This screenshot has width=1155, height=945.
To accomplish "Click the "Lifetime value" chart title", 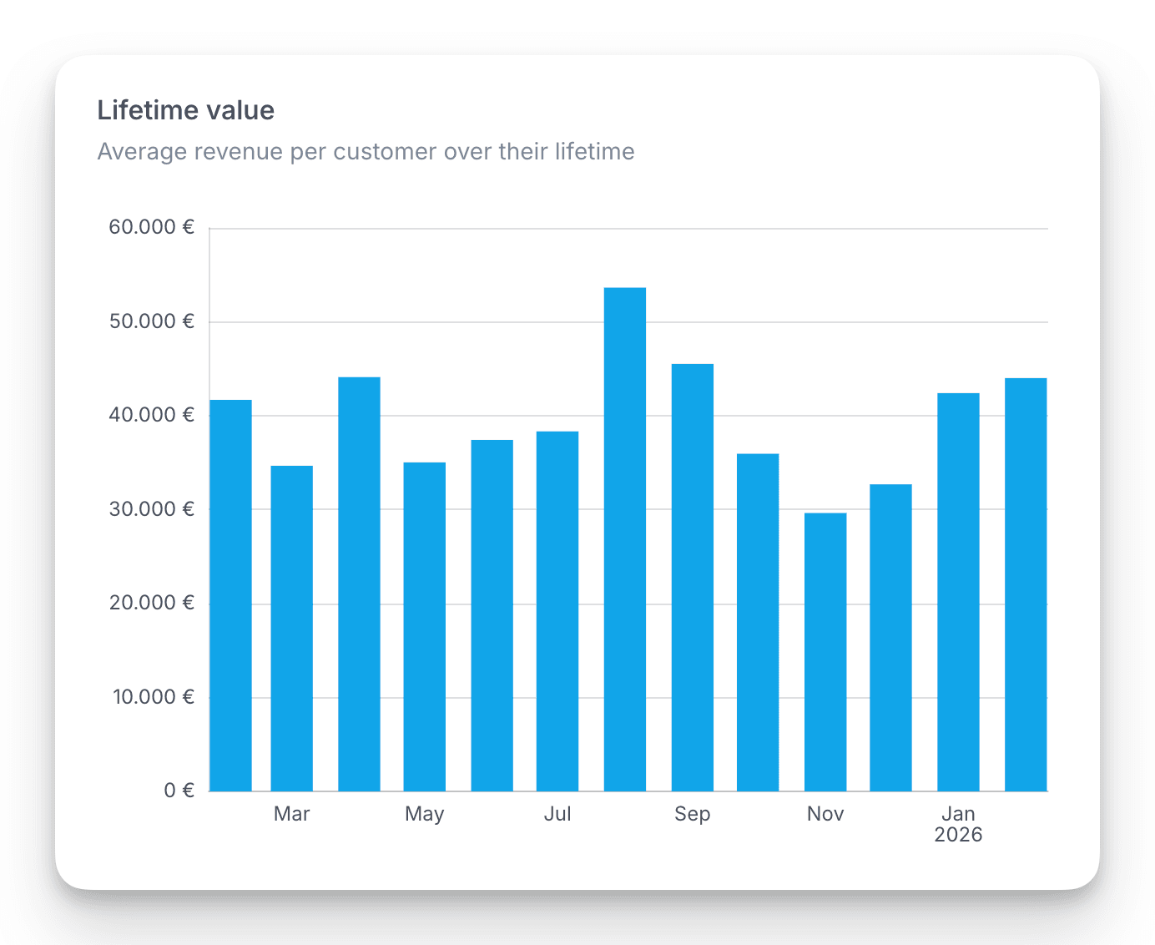I will coord(185,110).
